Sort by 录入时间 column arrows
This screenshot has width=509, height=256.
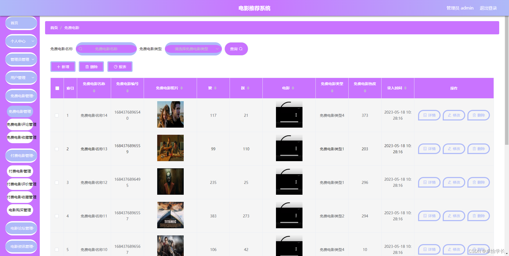pyautogui.click(x=405, y=88)
